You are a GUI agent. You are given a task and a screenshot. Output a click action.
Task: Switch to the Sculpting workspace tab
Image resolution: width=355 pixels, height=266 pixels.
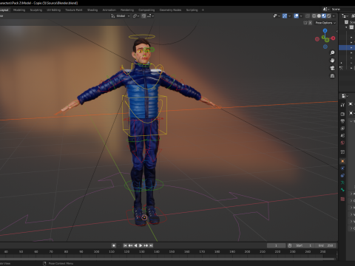pos(36,10)
